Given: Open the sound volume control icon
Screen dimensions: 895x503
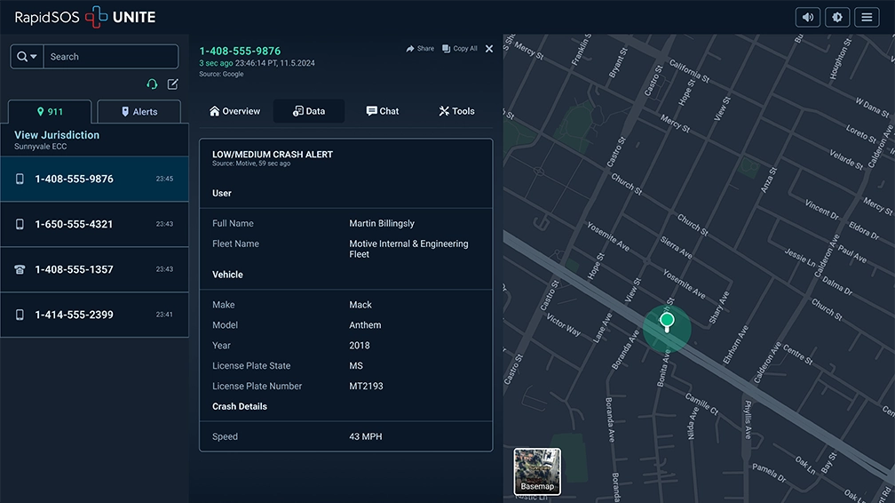Looking at the screenshot, I should 808,17.
